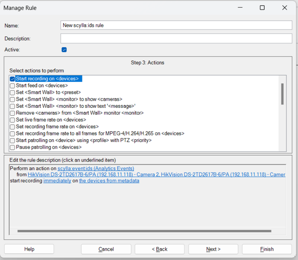Enable Start feed on devices action
The image size is (298, 260).
click(12, 85)
